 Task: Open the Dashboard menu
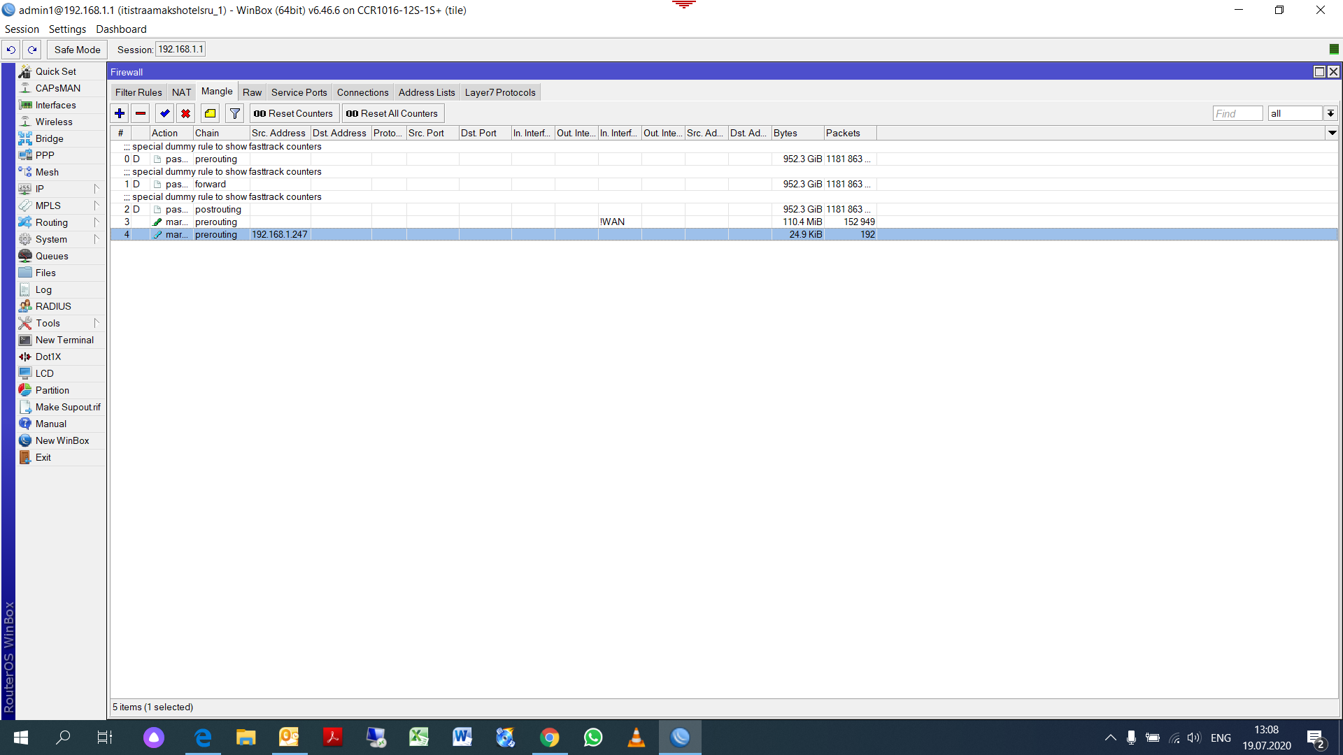pos(121,29)
